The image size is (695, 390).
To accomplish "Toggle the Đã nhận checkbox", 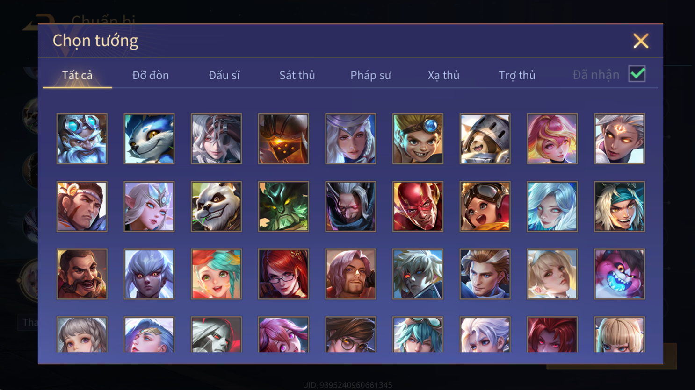I will point(637,74).
